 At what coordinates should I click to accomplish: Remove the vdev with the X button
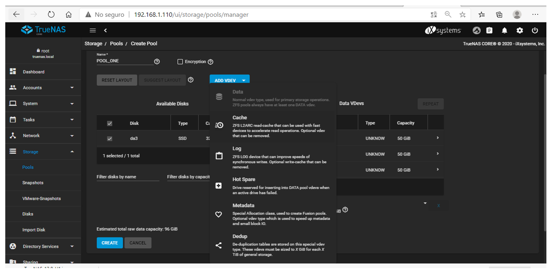[438, 206]
